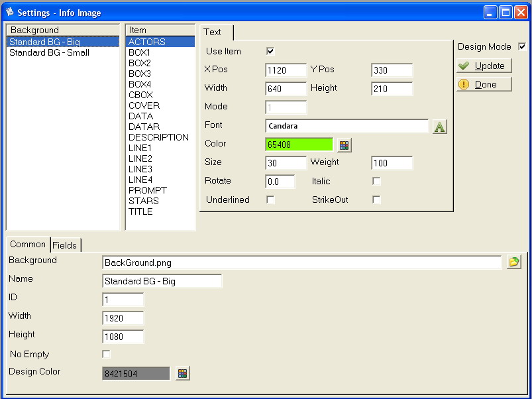Select CBOX in the Item list

click(160, 95)
